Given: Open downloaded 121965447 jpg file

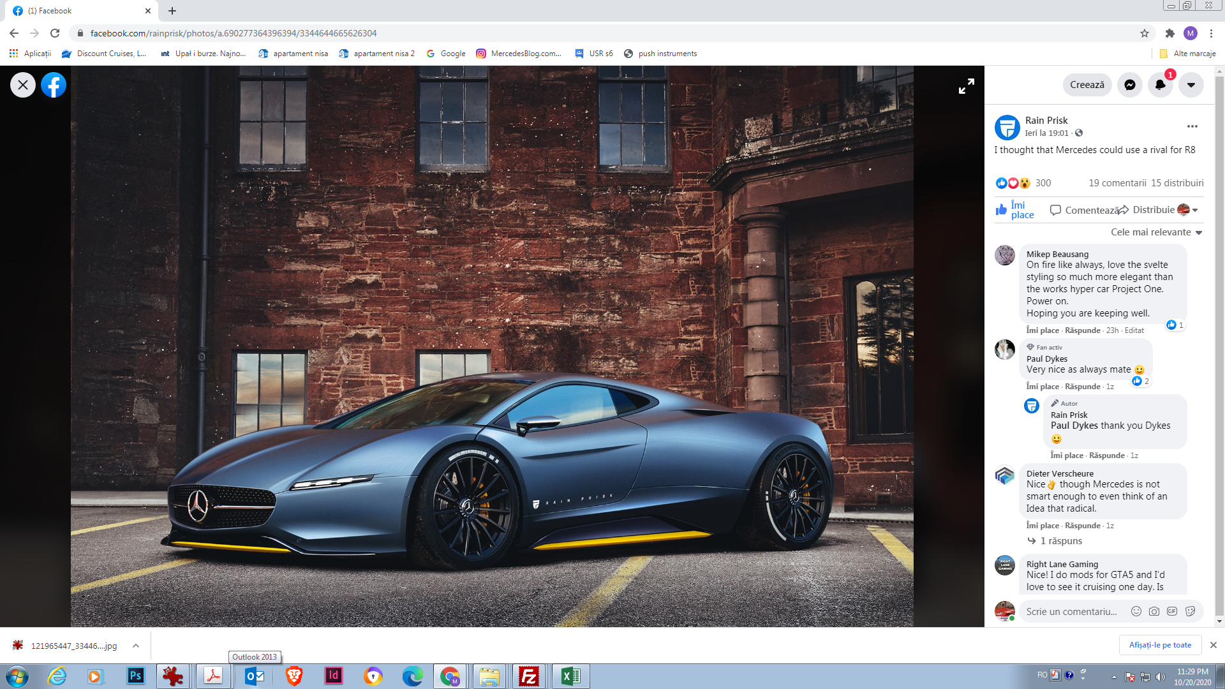Looking at the screenshot, I should pos(65,646).
